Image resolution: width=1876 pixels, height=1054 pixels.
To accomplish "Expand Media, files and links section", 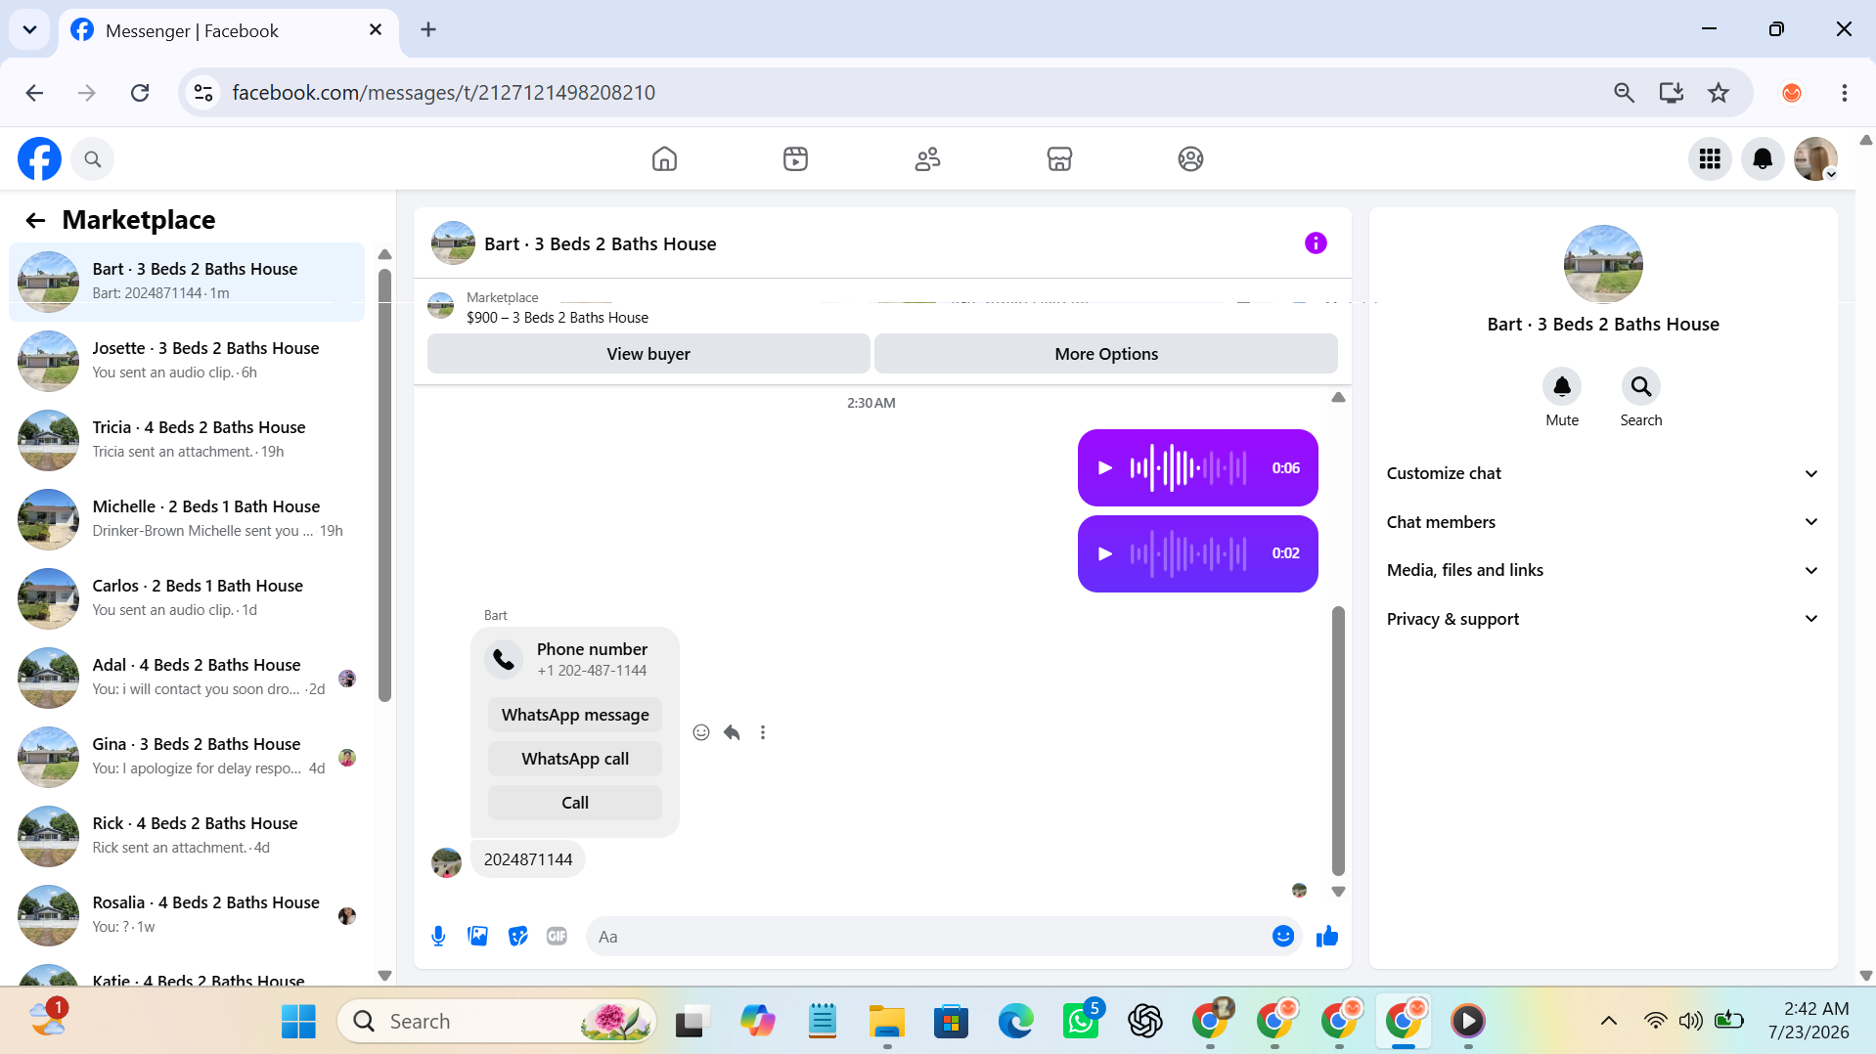I will (x=1602, y=570).
